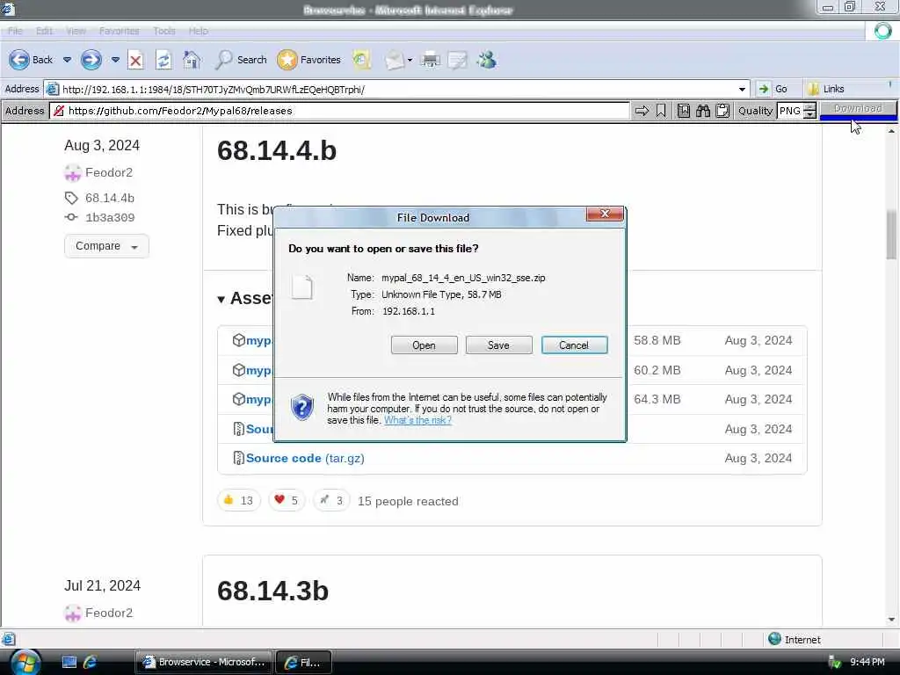
Task: Click the heart reaction 5
Action: [287, 500]
